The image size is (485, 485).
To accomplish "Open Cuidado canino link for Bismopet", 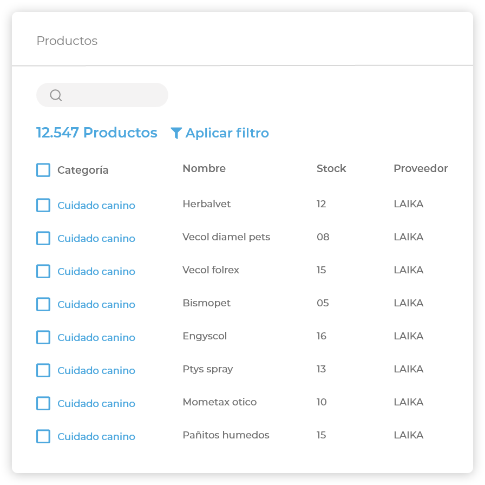I will click(x=96, y=305).
